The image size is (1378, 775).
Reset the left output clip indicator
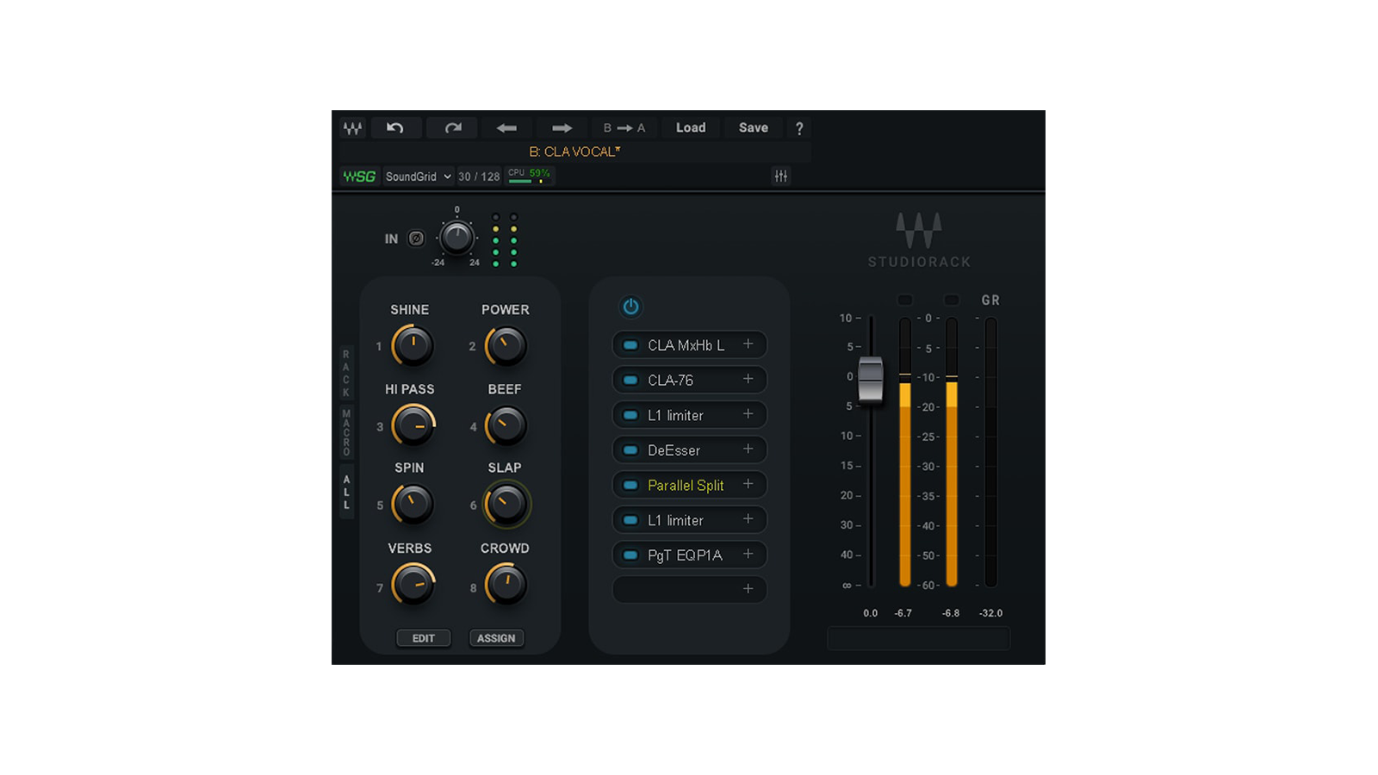coord(904,300)
